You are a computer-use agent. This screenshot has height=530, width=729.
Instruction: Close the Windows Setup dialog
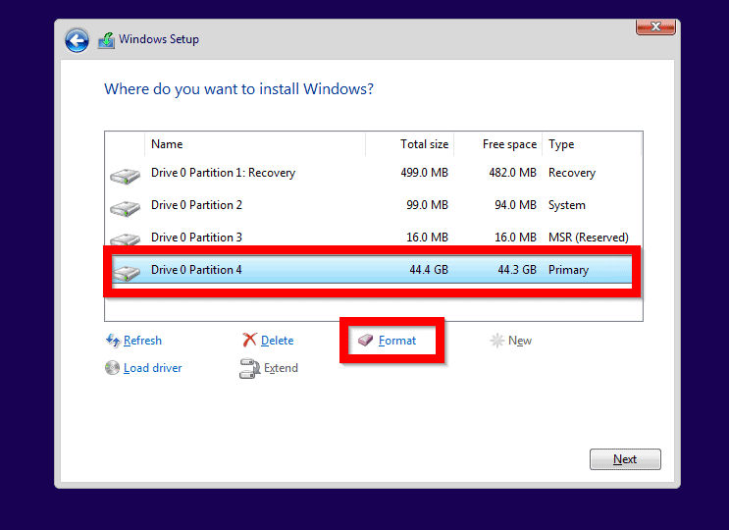(x=655, y=26)
